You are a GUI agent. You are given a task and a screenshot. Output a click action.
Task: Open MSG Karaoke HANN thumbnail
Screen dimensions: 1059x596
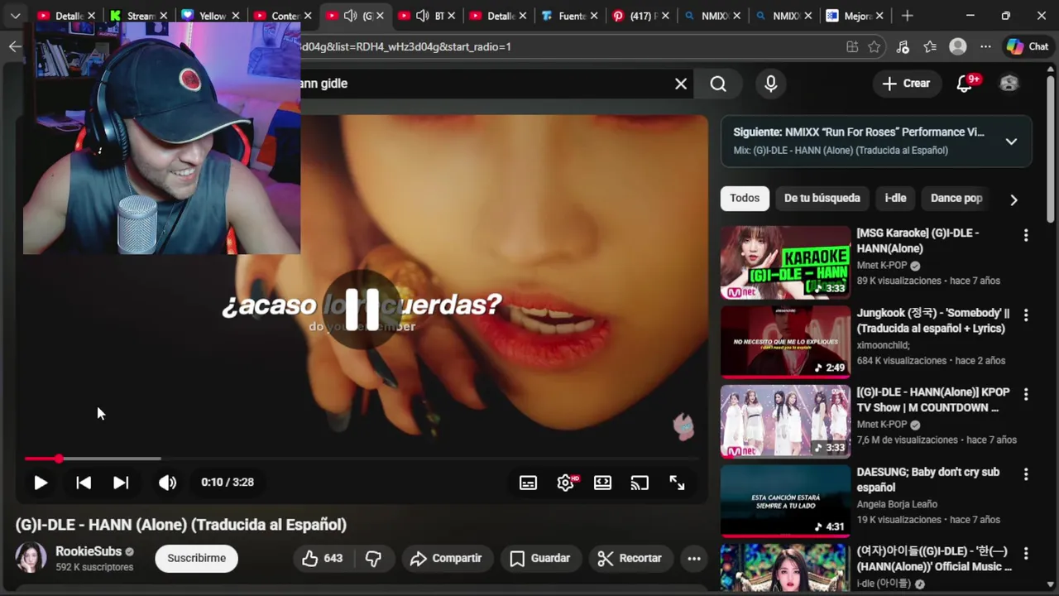tap(785, 262)
